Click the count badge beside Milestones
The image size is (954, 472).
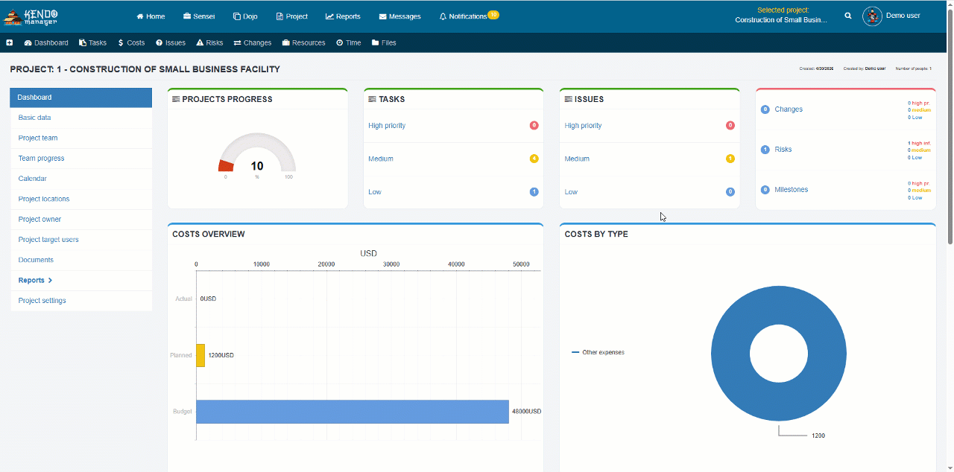pos(765,190)
